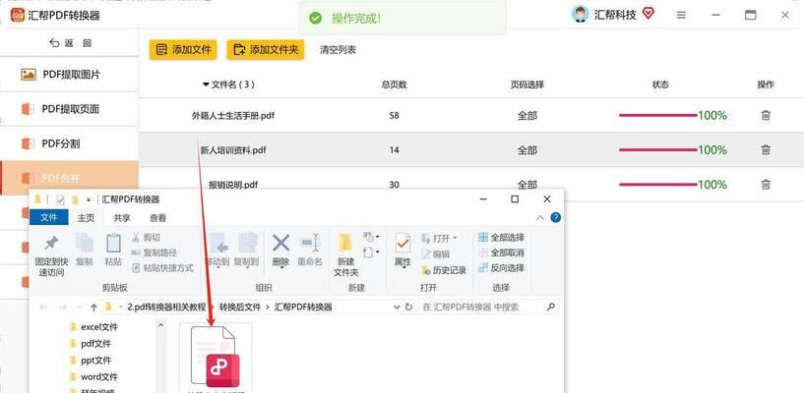Click 全部选择 in the ribbon
This screenshot has width=804, height=393.
[502, 238]
